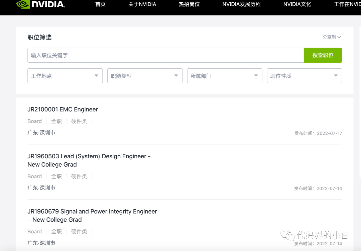
Task: Click the NVIDIA logo
Action: coord(41,4)
